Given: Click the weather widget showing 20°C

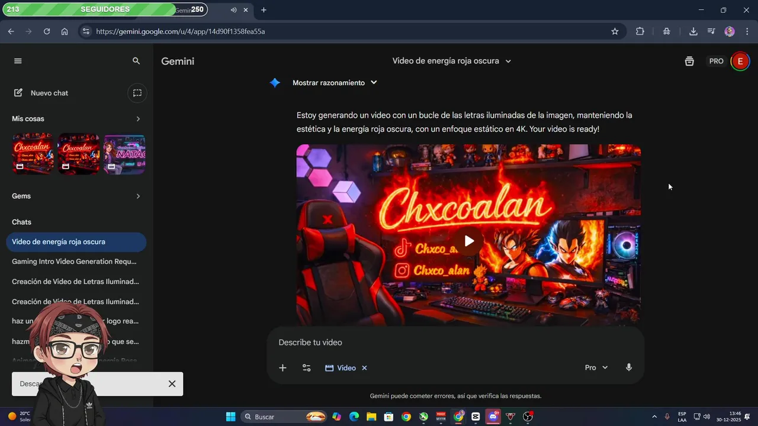Looking at the screenshot, I should point(19,417).
